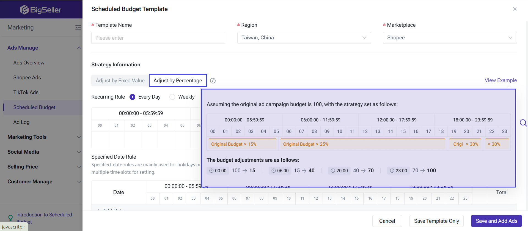528x231 pixels.
Task: Select the Every Day recurring rule
Action: click(133, 97)
